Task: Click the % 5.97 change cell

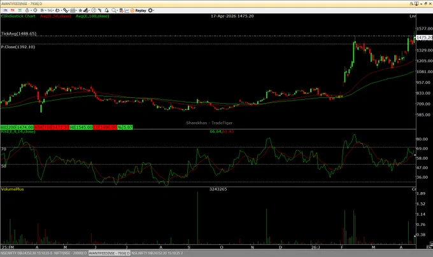Action: [x=125, y=127]
